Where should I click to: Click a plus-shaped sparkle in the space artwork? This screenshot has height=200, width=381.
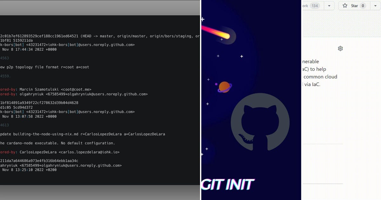218,56
